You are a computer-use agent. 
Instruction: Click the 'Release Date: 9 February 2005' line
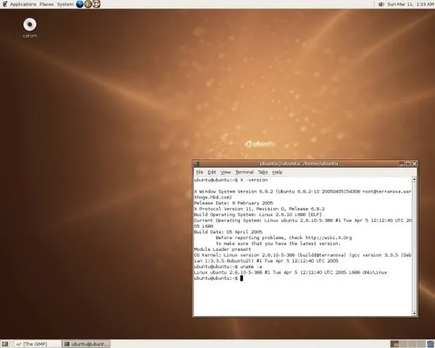click(x=233, y=204)
